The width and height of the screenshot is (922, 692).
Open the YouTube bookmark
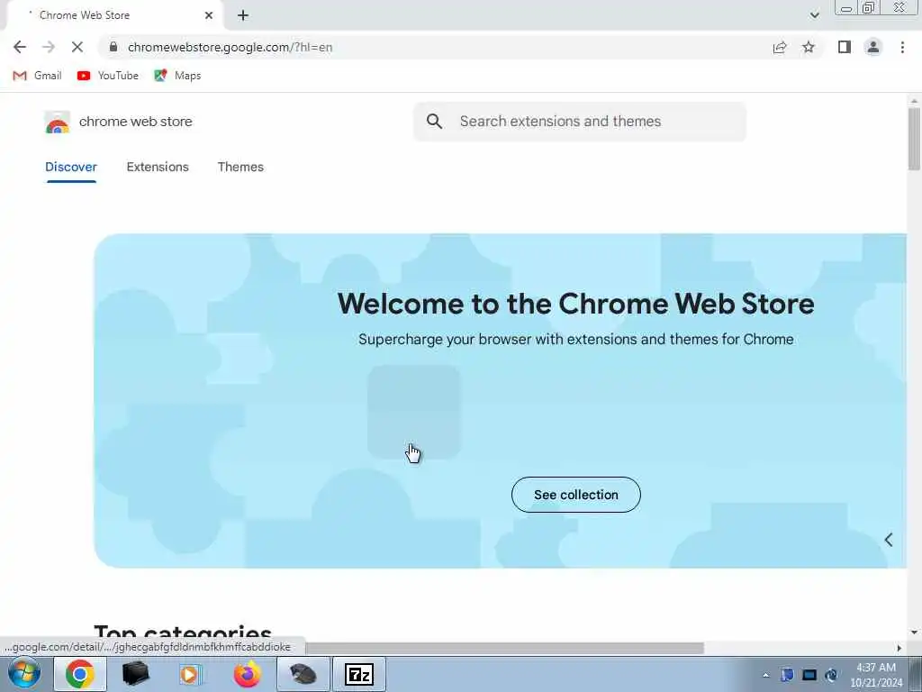pyautogui.click(x=108, y=76)
